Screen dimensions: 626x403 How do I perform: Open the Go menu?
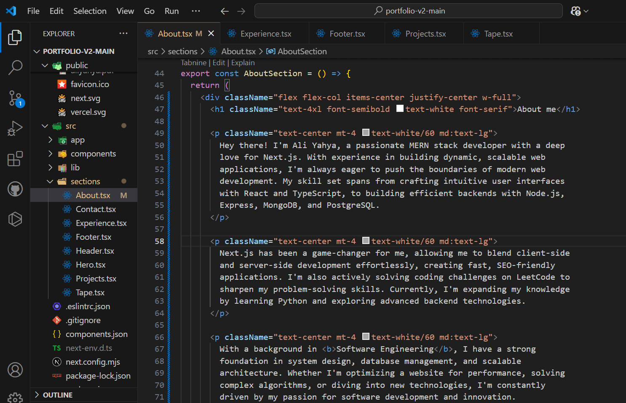[149, 11]
